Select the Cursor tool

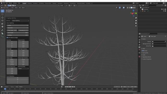point(2,14)
